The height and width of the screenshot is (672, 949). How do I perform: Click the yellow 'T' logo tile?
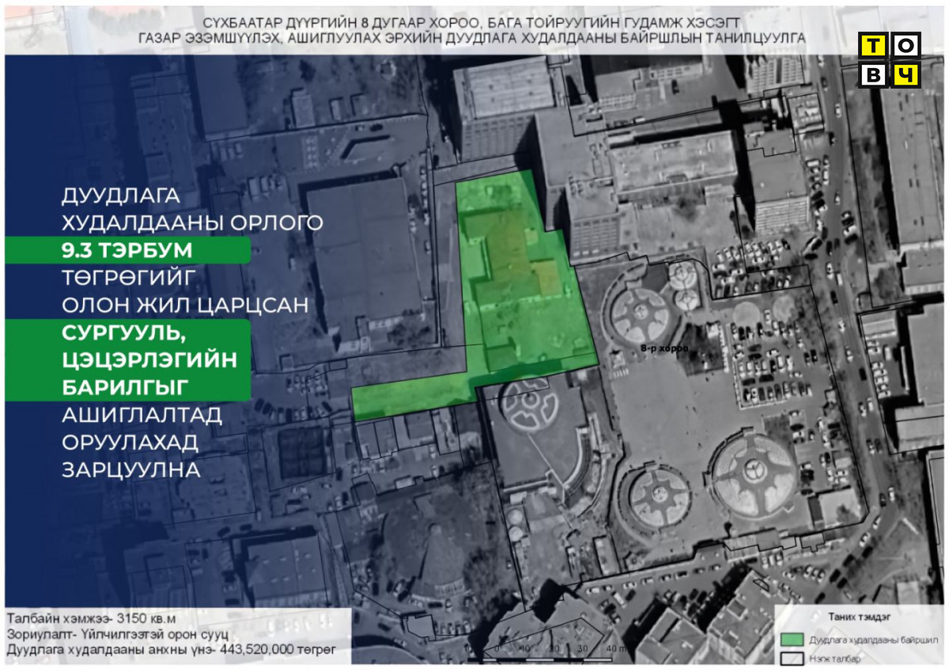point(874,46)
